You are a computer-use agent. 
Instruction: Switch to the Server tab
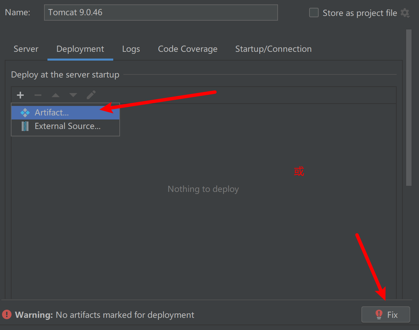[x=26, y=49]
